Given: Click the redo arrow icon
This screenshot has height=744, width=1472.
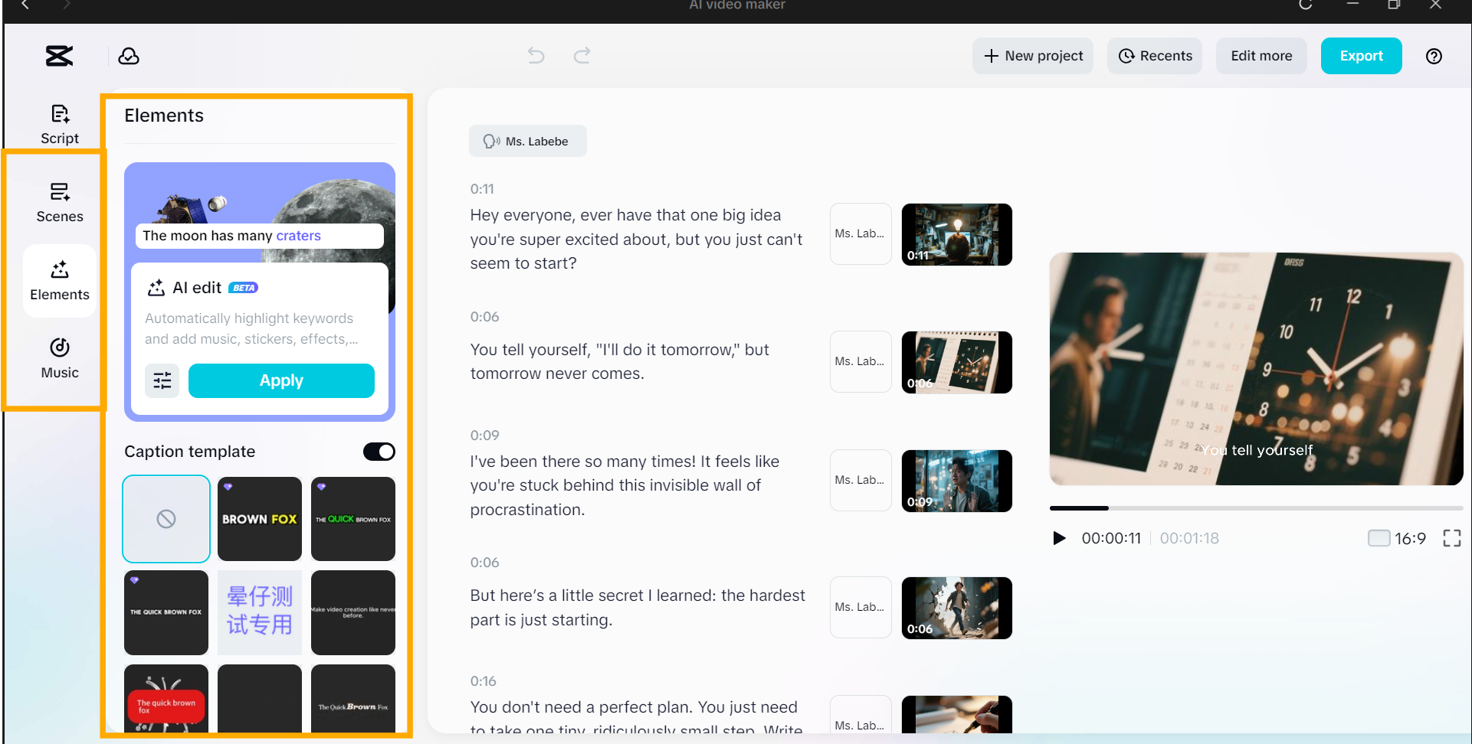Looking at the screenshot, I should coord(582,55).
